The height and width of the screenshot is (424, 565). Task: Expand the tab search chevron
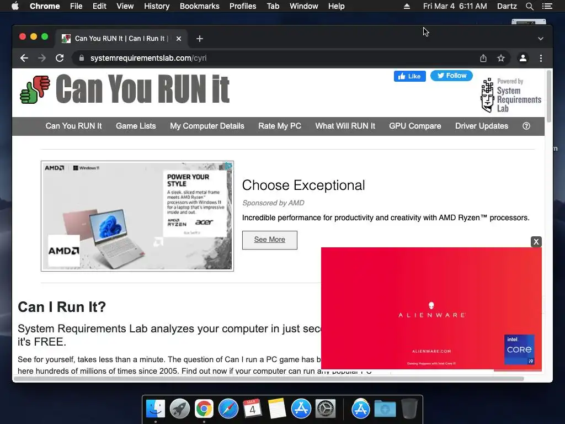click(x=541, y=39)
